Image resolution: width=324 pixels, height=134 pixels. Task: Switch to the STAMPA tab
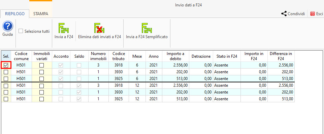pyautogui.click(x=41, y=14)
